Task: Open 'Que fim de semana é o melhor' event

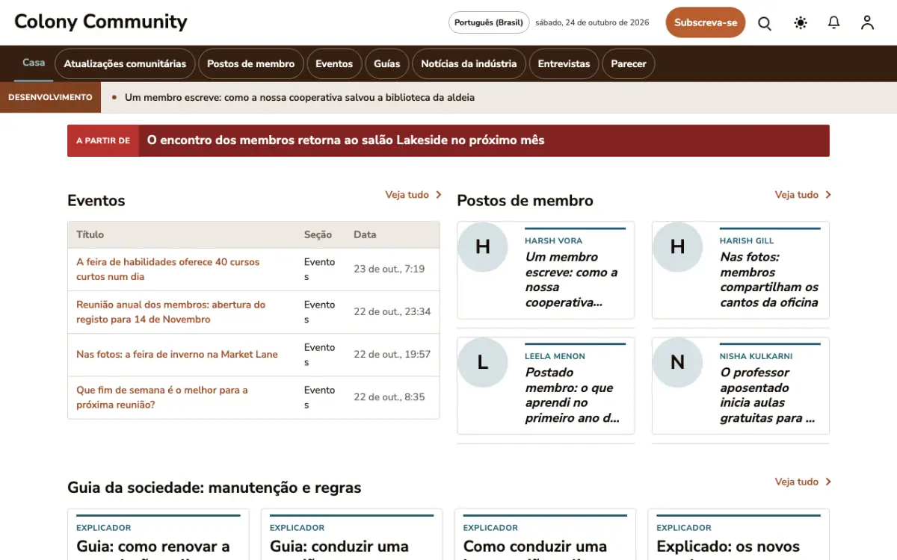Action: pyautogui.click(x=162, y=397)
